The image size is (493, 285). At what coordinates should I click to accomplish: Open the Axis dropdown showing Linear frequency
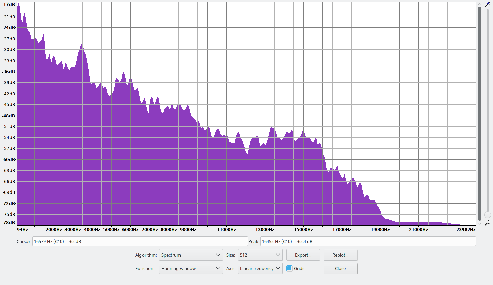[x=260, y=268]
